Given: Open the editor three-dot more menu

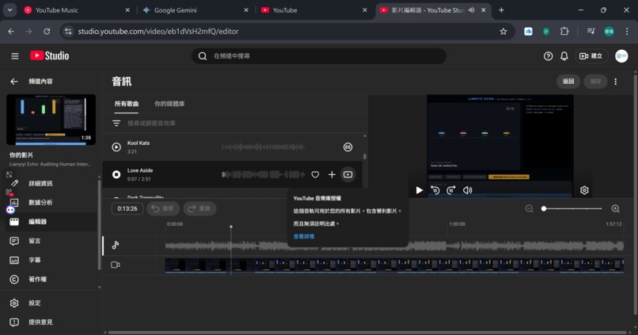Looking at the screenshot, I should (616, 82).
